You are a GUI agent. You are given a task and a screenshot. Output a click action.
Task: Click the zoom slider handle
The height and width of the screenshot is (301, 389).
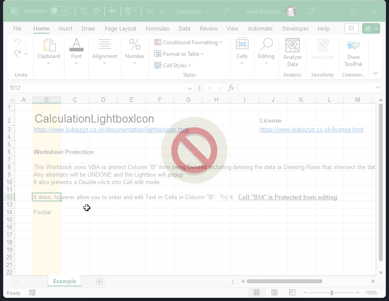[332, 293]
